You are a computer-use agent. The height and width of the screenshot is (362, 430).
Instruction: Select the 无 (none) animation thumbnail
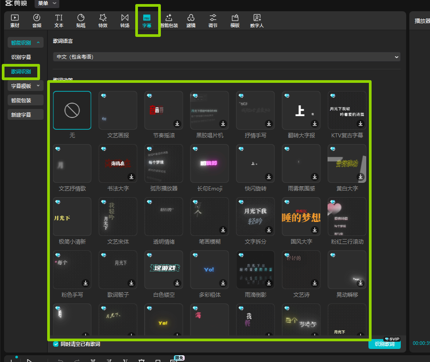pos(72,110)
